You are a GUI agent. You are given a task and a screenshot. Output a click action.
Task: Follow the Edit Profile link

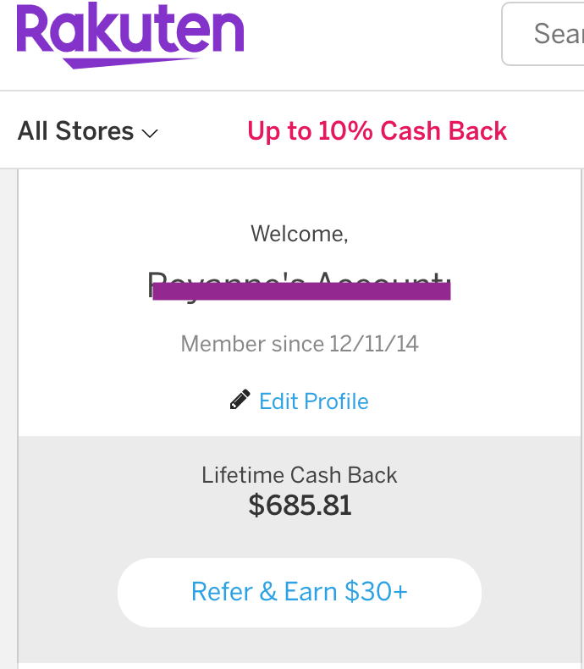[x=313, y=401]
